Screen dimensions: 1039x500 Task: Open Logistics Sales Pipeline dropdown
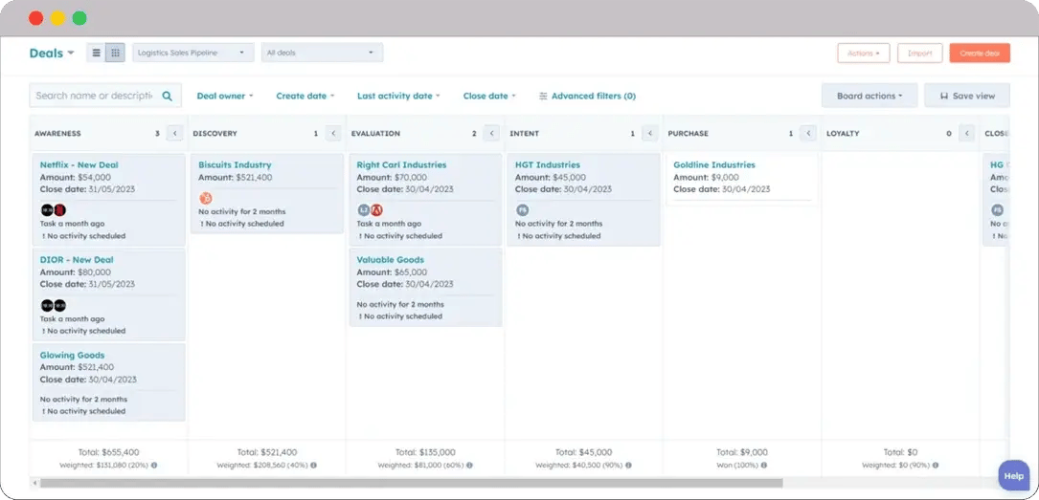pos(193,53)
